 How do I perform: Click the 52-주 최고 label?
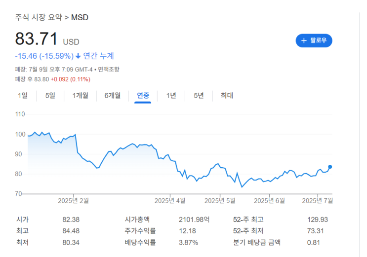248,220
